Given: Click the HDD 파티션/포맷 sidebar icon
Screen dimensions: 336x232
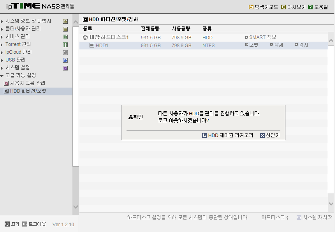Looking at the screenshot, I should (6, 91).
